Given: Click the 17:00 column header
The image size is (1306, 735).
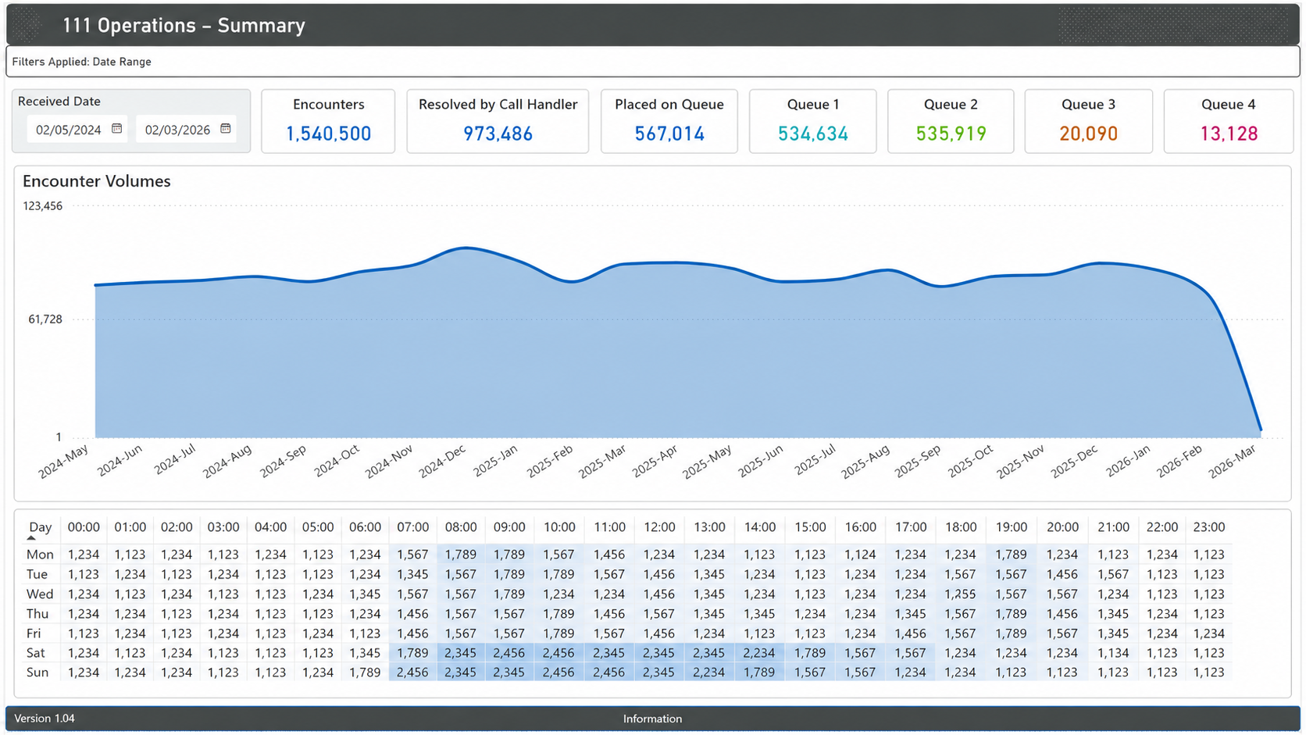Looking at the screenshot, I should [x=911, y=527].
